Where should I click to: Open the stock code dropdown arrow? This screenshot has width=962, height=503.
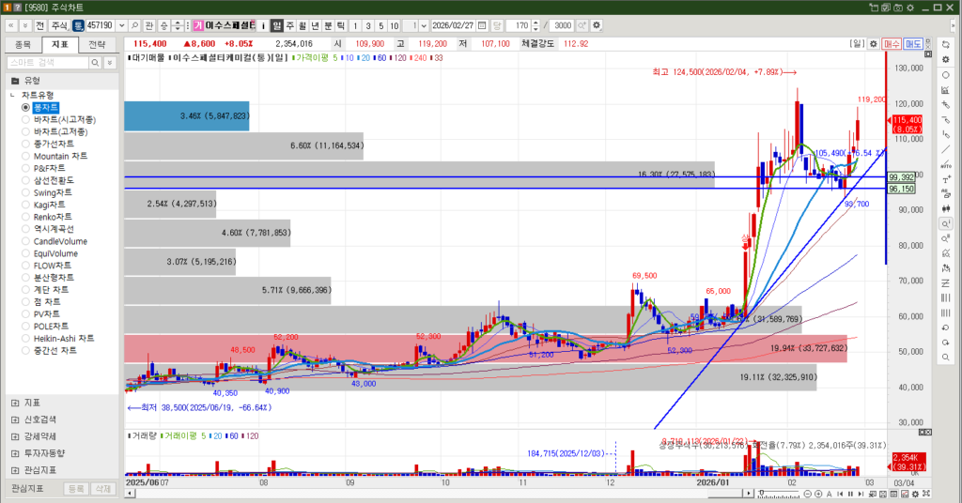(x=120, y=24)
